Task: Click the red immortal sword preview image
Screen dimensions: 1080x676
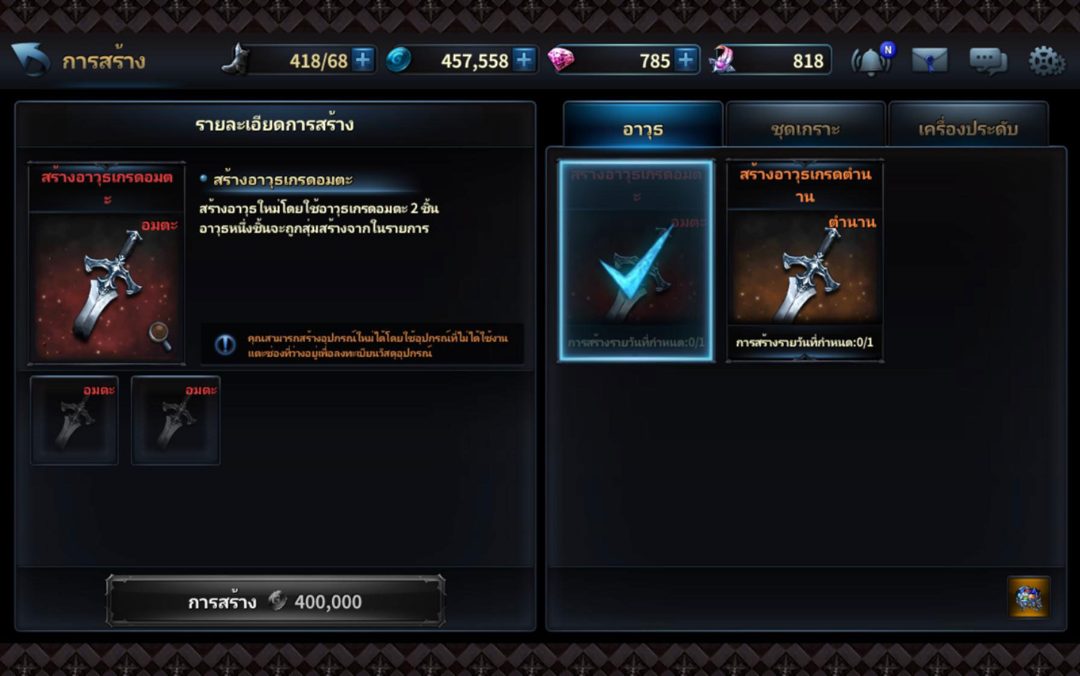Action: [107, 286]
